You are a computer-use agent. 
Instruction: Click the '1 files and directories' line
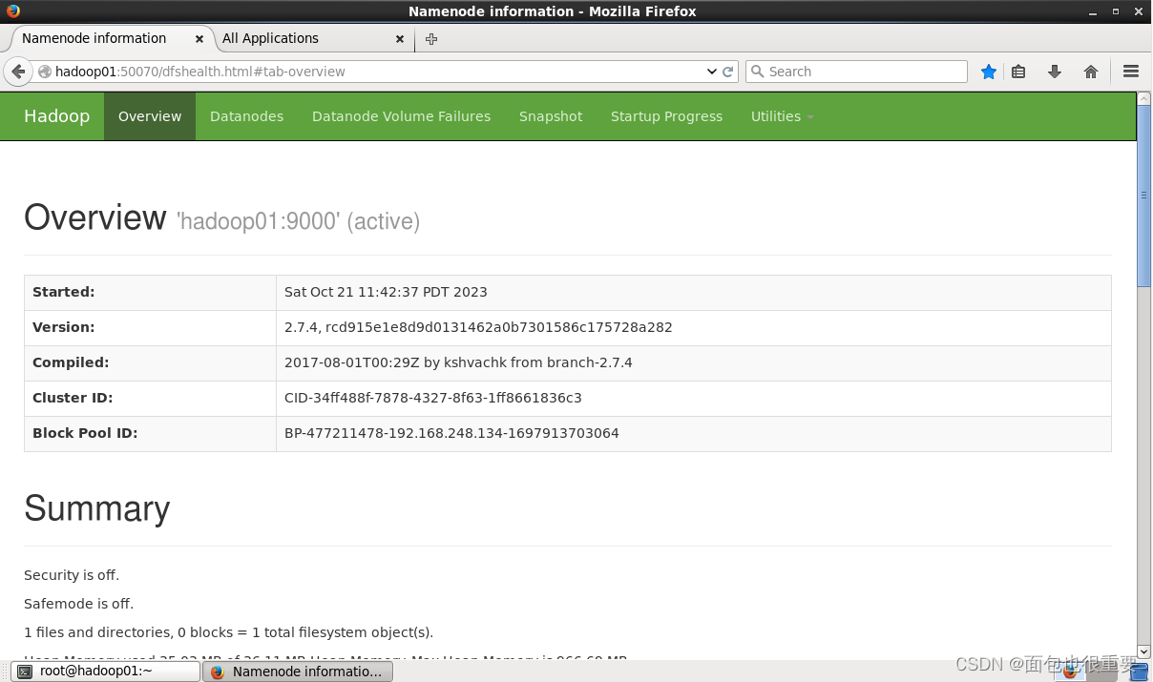(228, 632)
